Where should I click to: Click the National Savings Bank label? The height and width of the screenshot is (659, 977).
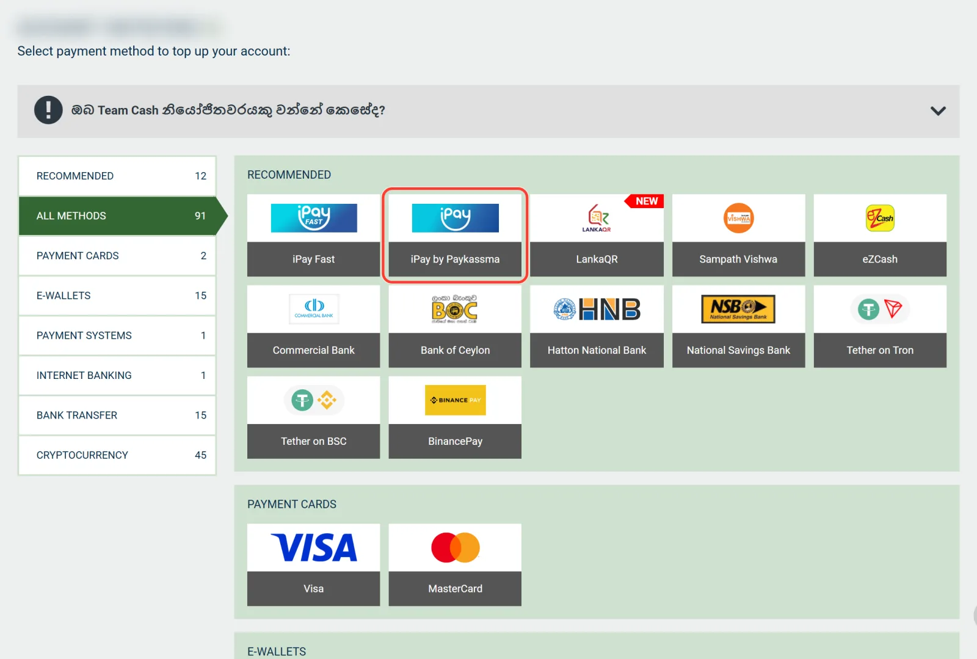coord(739,350)
